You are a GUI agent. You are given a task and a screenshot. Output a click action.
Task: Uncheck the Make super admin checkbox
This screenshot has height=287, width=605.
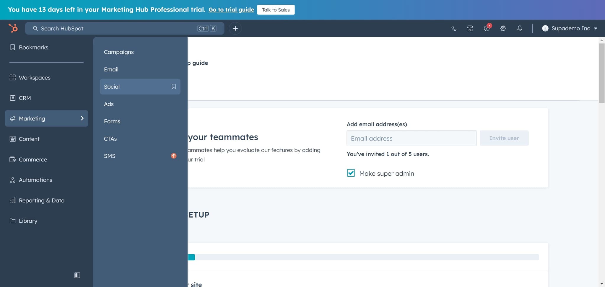[x=351, y=173]
